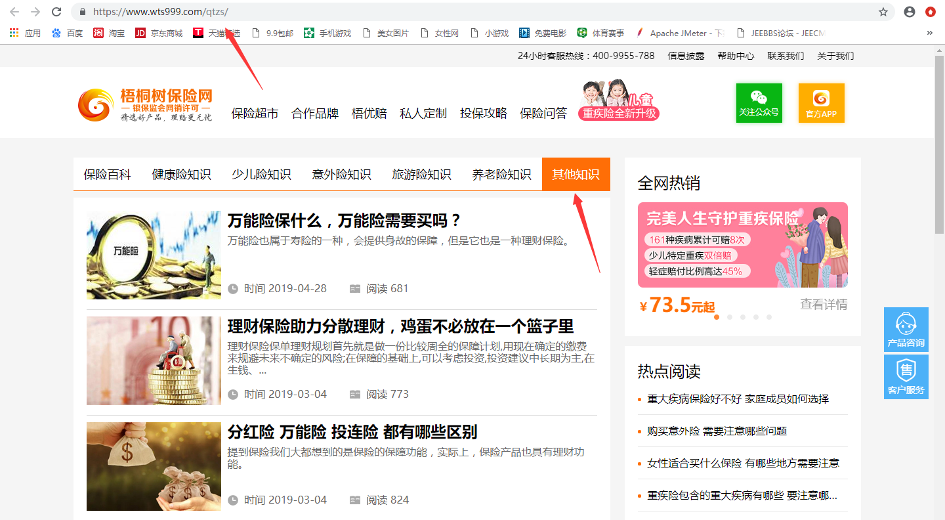This screenshot has height=520, width=945.
Task: Select the 健康险知识 tab
Action: coord(182,175)
